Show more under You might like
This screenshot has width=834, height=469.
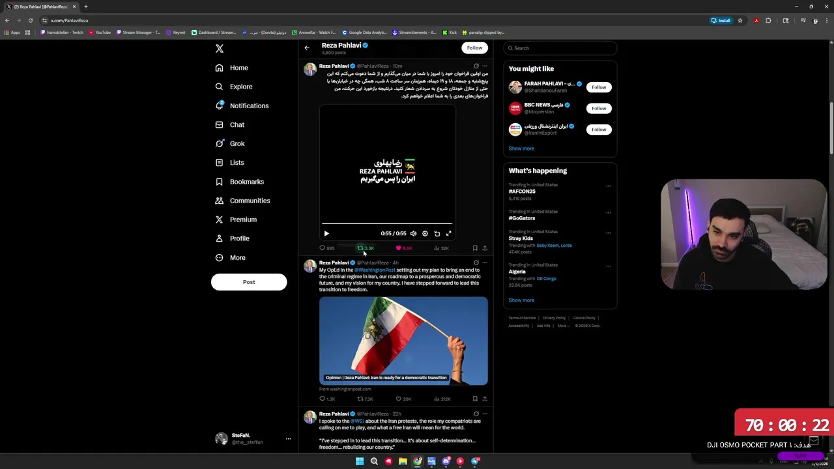click(521, 149)
